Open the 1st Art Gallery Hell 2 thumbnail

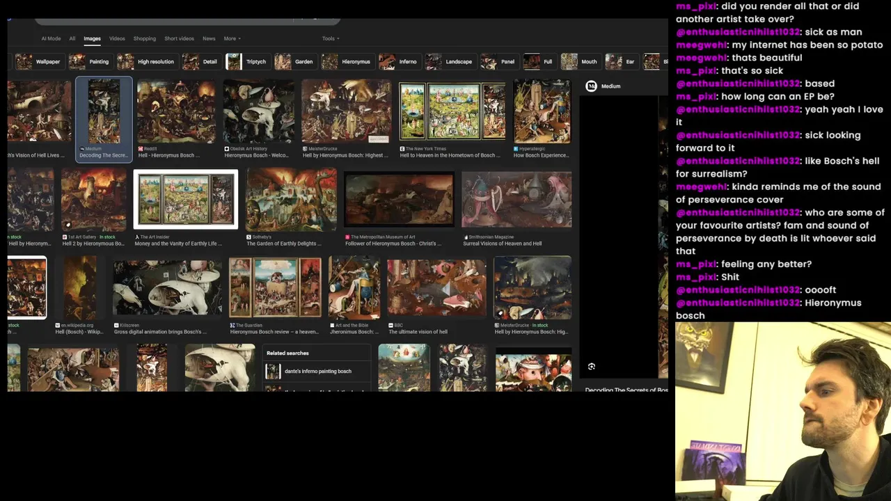[93, 200]
